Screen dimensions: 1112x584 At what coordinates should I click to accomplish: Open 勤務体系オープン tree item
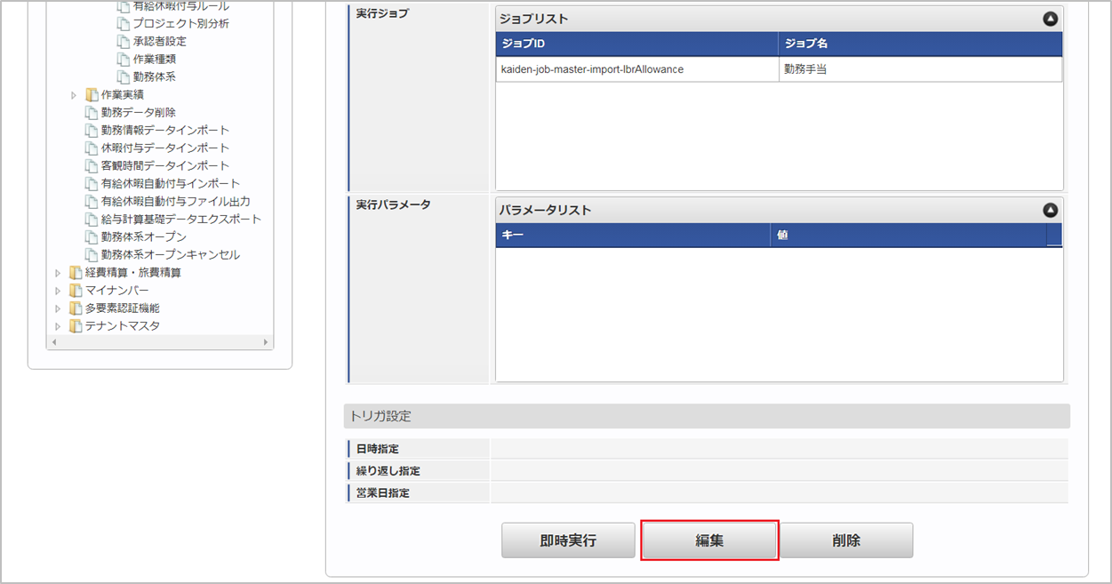[144, 237]
